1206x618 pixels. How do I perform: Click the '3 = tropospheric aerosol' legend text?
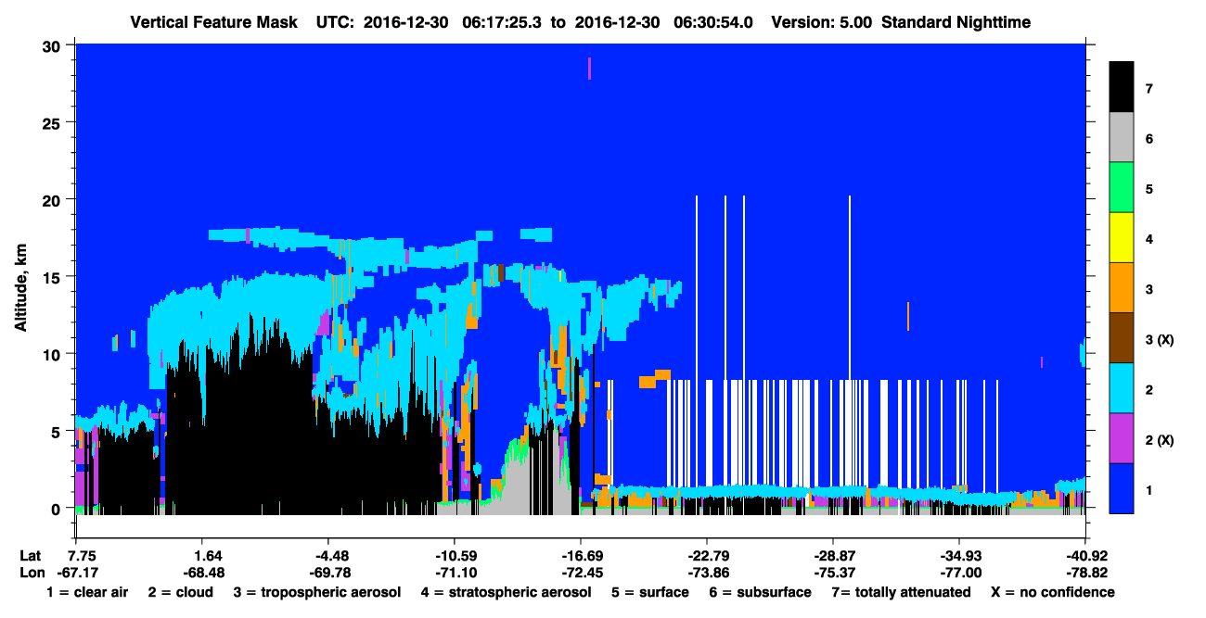click(317, 592)
